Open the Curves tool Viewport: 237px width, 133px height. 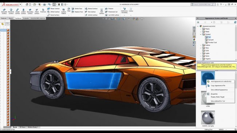[x=131, y=10]
